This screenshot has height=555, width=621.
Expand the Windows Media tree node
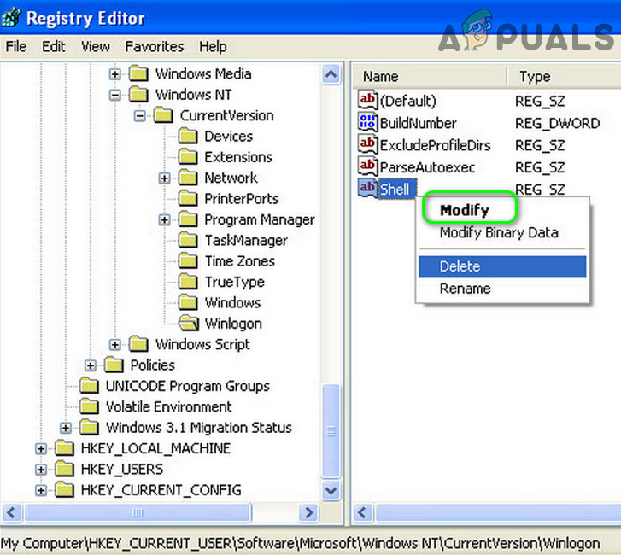[114, 74]
